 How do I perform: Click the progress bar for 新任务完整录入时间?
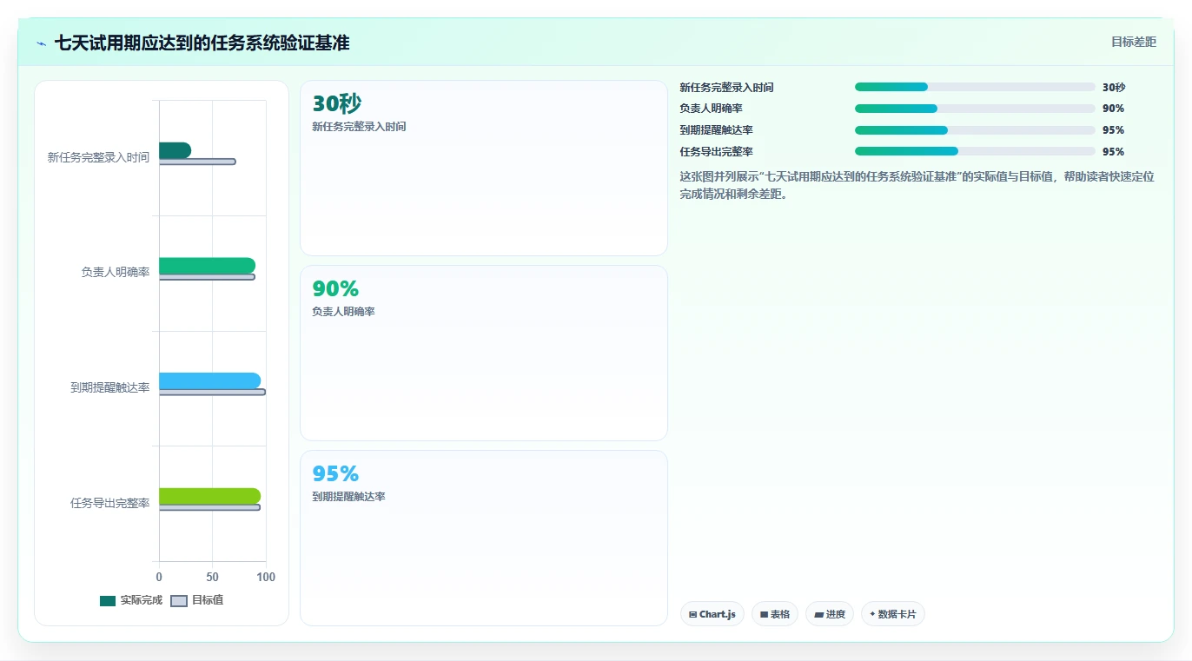(975, 87)
